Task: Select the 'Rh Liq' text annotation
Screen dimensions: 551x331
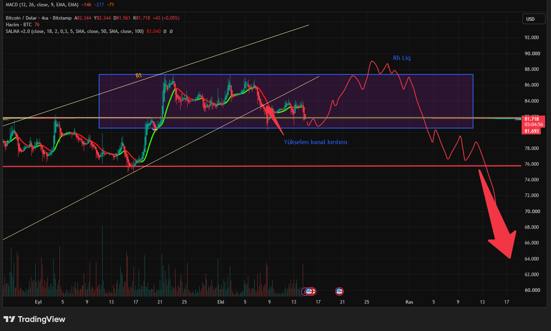Action: tap(402, 58)
